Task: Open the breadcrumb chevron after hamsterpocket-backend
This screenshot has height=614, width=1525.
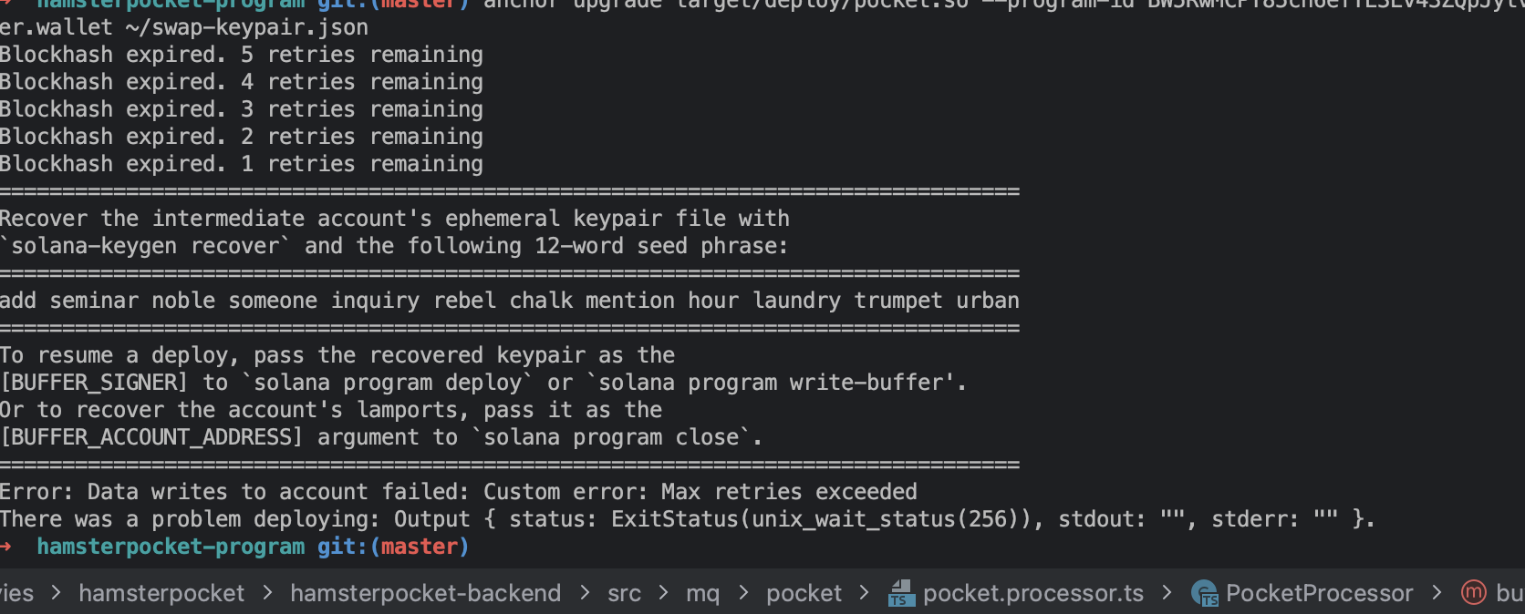Action: click(x=583, y=593)
